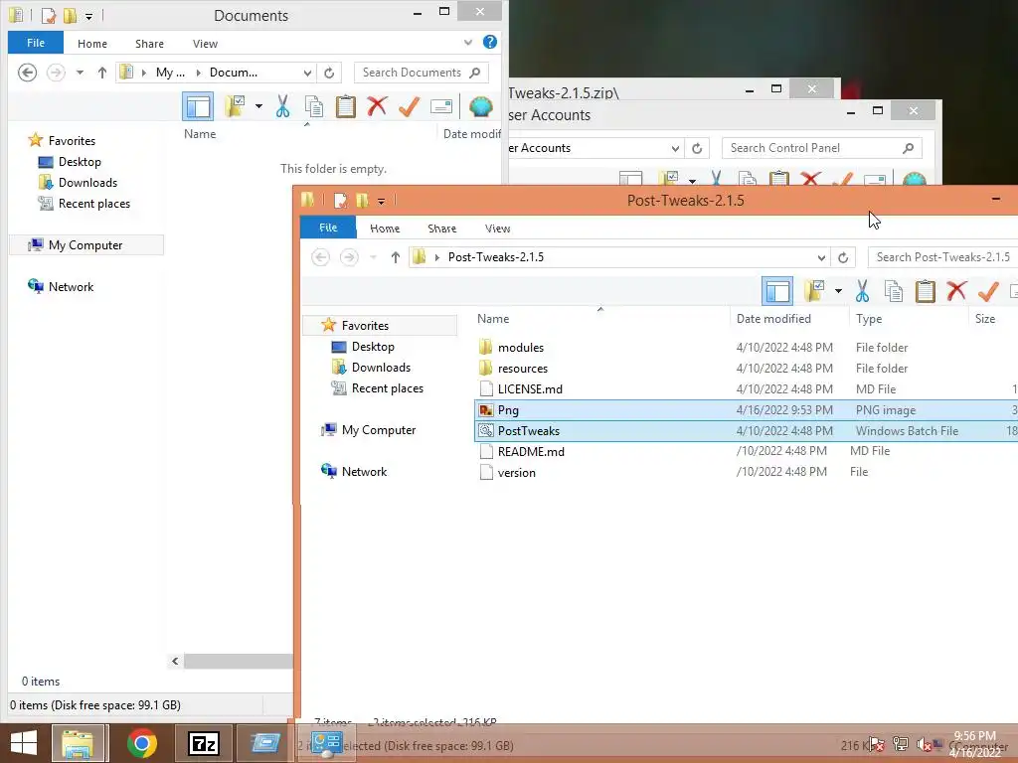
Task: Click the Paste clipboard icon in Post-Tweaks toolbar
Action: click(926, 291)
